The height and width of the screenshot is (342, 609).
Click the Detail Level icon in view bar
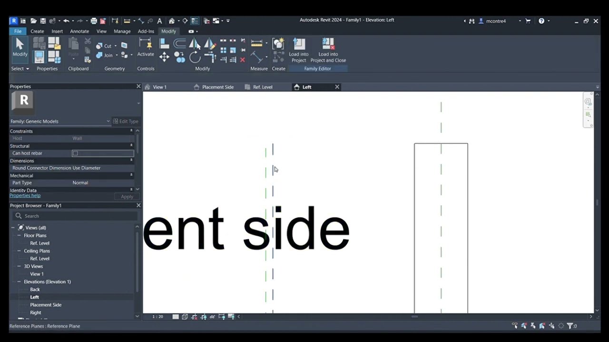point(176,317)
